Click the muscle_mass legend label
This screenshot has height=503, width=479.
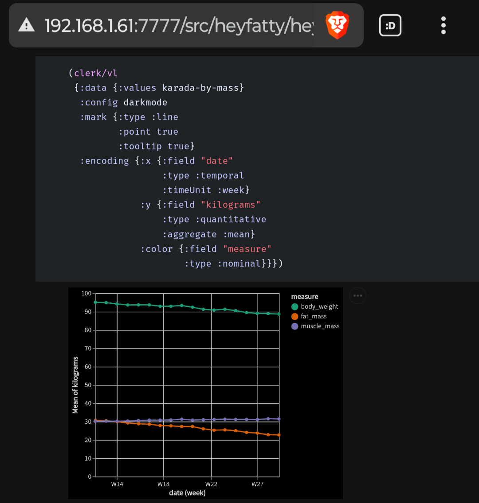tap(320, 326)
